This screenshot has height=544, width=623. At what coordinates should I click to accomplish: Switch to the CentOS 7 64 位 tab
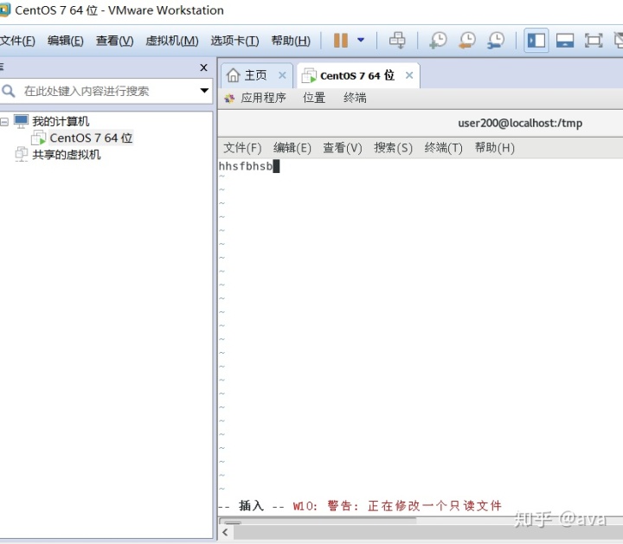pyautogui.click(x=357, y=75)
